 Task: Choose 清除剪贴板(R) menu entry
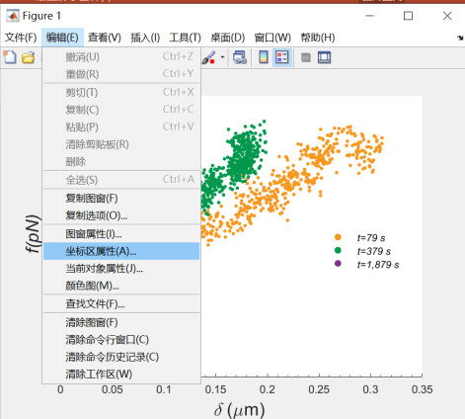coord(121,144)
